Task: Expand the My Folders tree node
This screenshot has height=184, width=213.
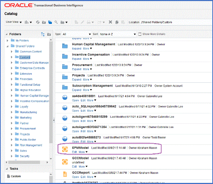Action: coord(8,41)
